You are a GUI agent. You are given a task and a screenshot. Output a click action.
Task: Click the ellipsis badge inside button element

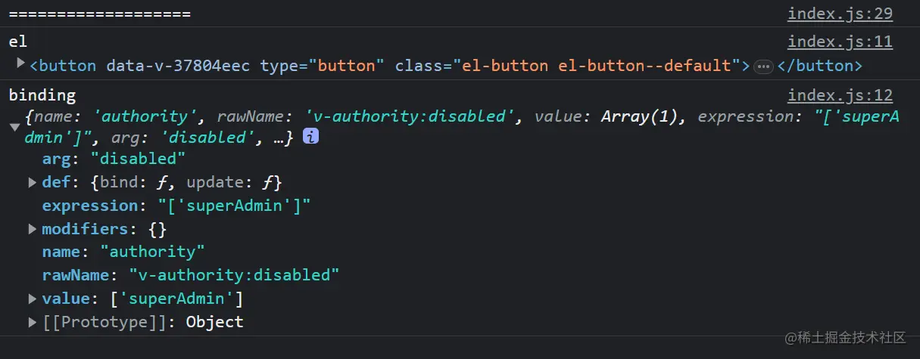point(763,67)
